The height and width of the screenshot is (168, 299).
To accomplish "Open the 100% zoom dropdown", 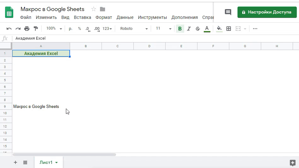I will tap(54, 29).
